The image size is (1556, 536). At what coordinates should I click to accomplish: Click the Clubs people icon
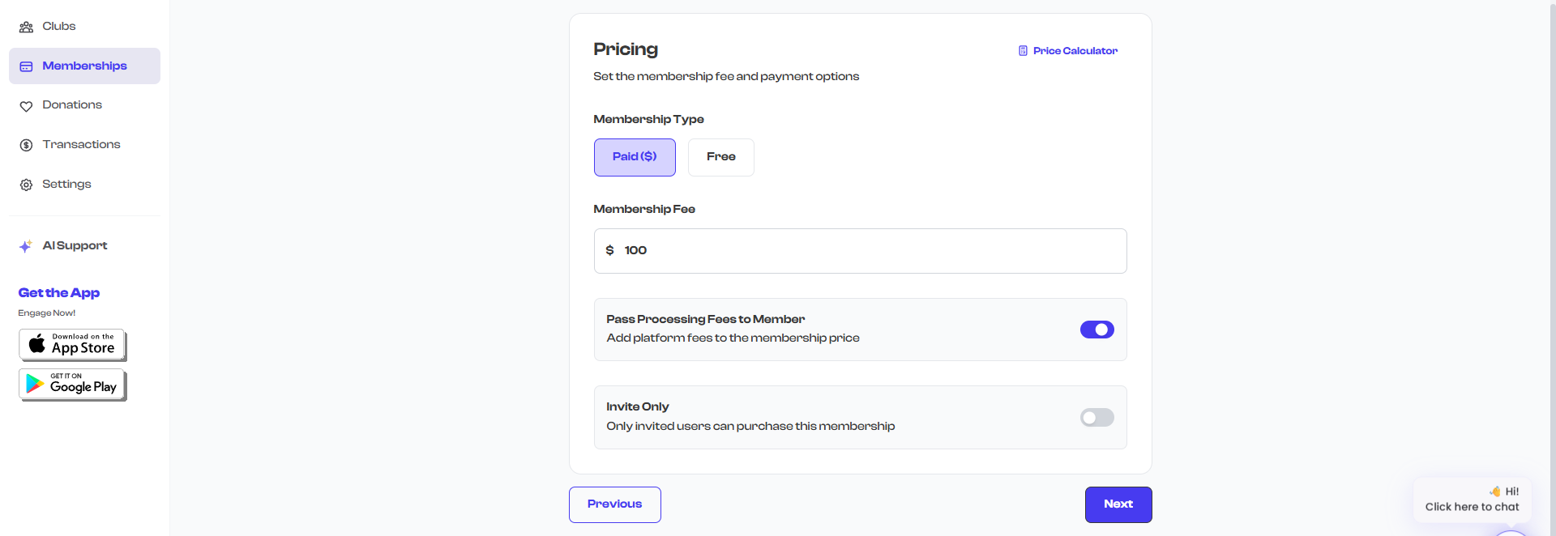coord(26,27)
